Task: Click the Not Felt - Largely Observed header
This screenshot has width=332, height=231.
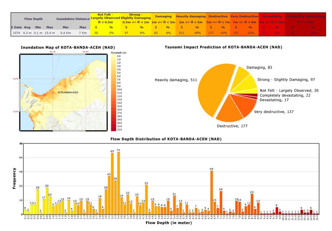Action: pyautogui.click(x=105, y=16)
